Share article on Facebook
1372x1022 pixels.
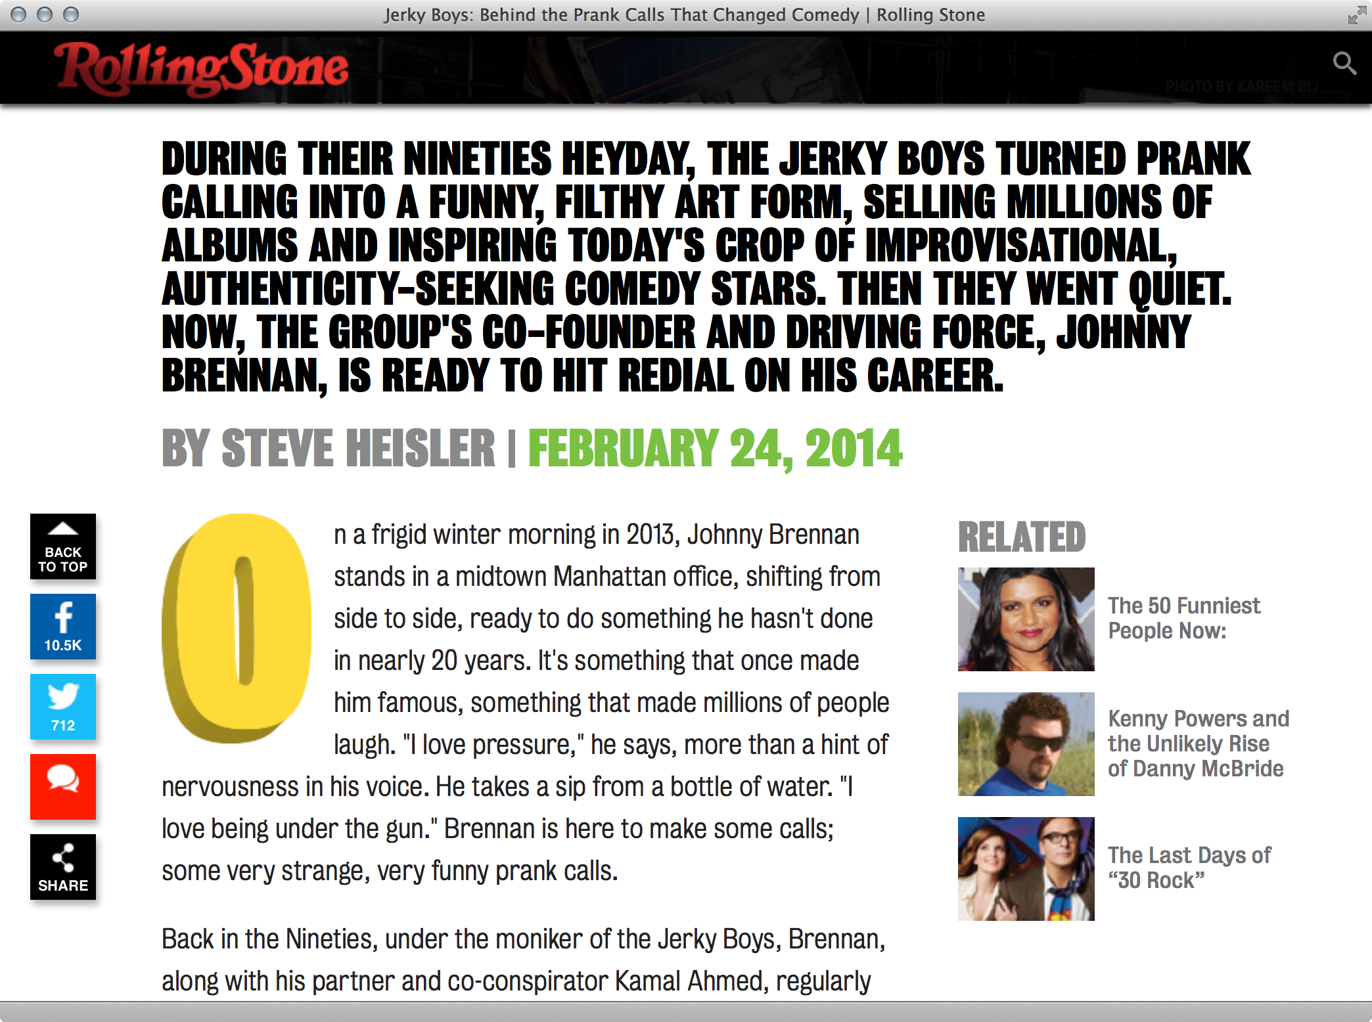63,627
